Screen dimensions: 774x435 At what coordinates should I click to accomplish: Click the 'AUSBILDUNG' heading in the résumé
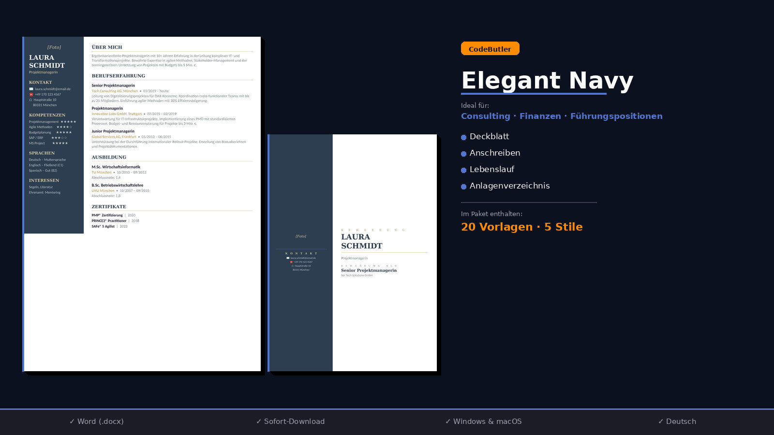point(109,157)
